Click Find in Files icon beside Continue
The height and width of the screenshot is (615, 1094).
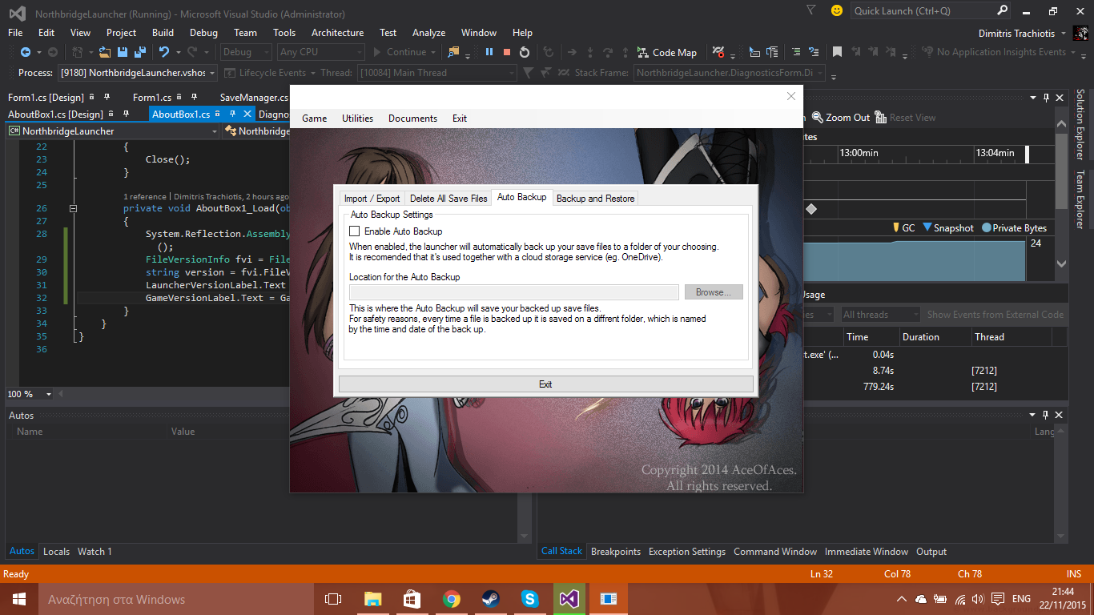pyautogui.click(x=454, y=52)
